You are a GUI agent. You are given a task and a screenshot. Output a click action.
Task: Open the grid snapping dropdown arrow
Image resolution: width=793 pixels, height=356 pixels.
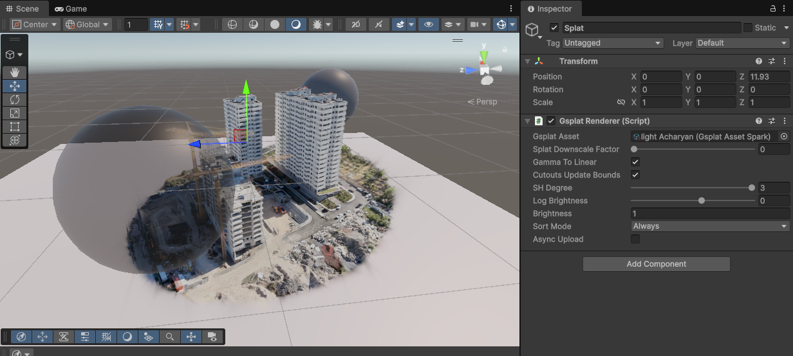tap(169, 24)
